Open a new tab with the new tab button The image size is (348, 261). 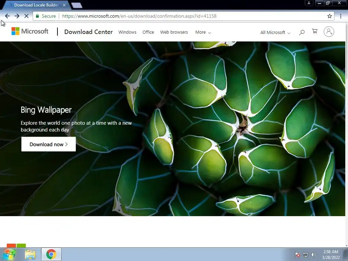(77, 5)
